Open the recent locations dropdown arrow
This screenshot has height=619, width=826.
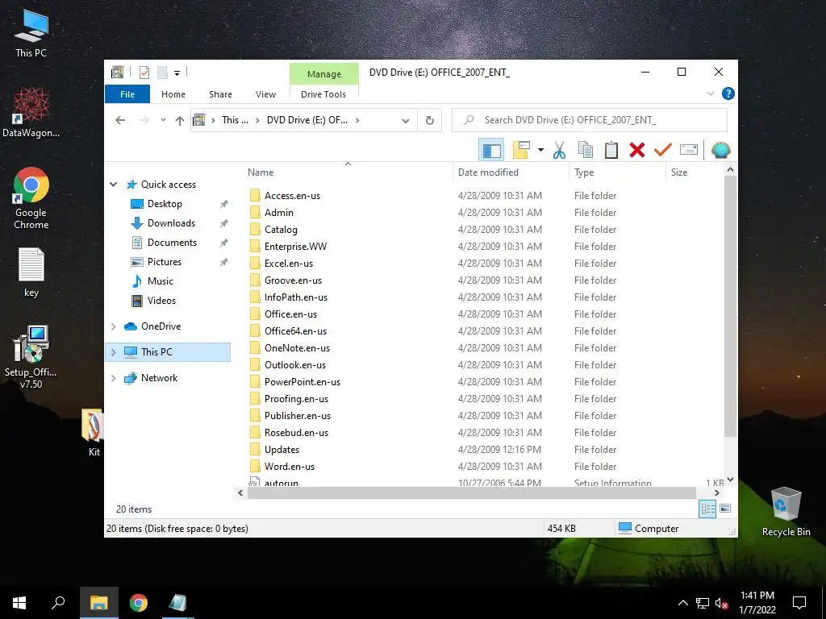coord(163,120)
